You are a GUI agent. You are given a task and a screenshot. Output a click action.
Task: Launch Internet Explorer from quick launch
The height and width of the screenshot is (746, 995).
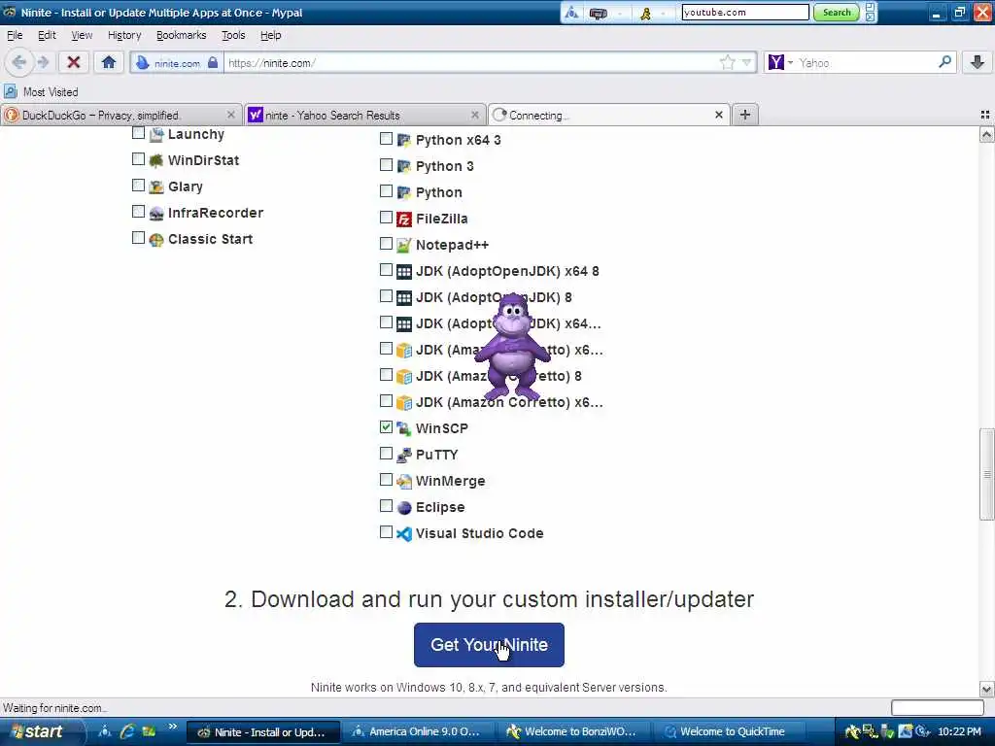[127, 731]
